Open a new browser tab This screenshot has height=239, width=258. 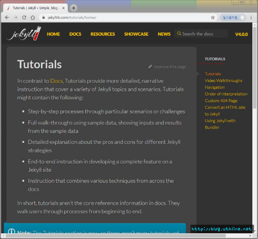click(x=73, y=8)
